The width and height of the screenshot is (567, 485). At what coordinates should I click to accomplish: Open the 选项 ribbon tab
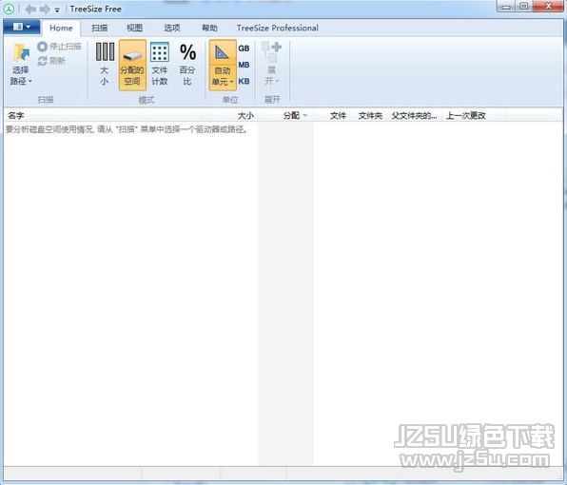click(172, 28)
